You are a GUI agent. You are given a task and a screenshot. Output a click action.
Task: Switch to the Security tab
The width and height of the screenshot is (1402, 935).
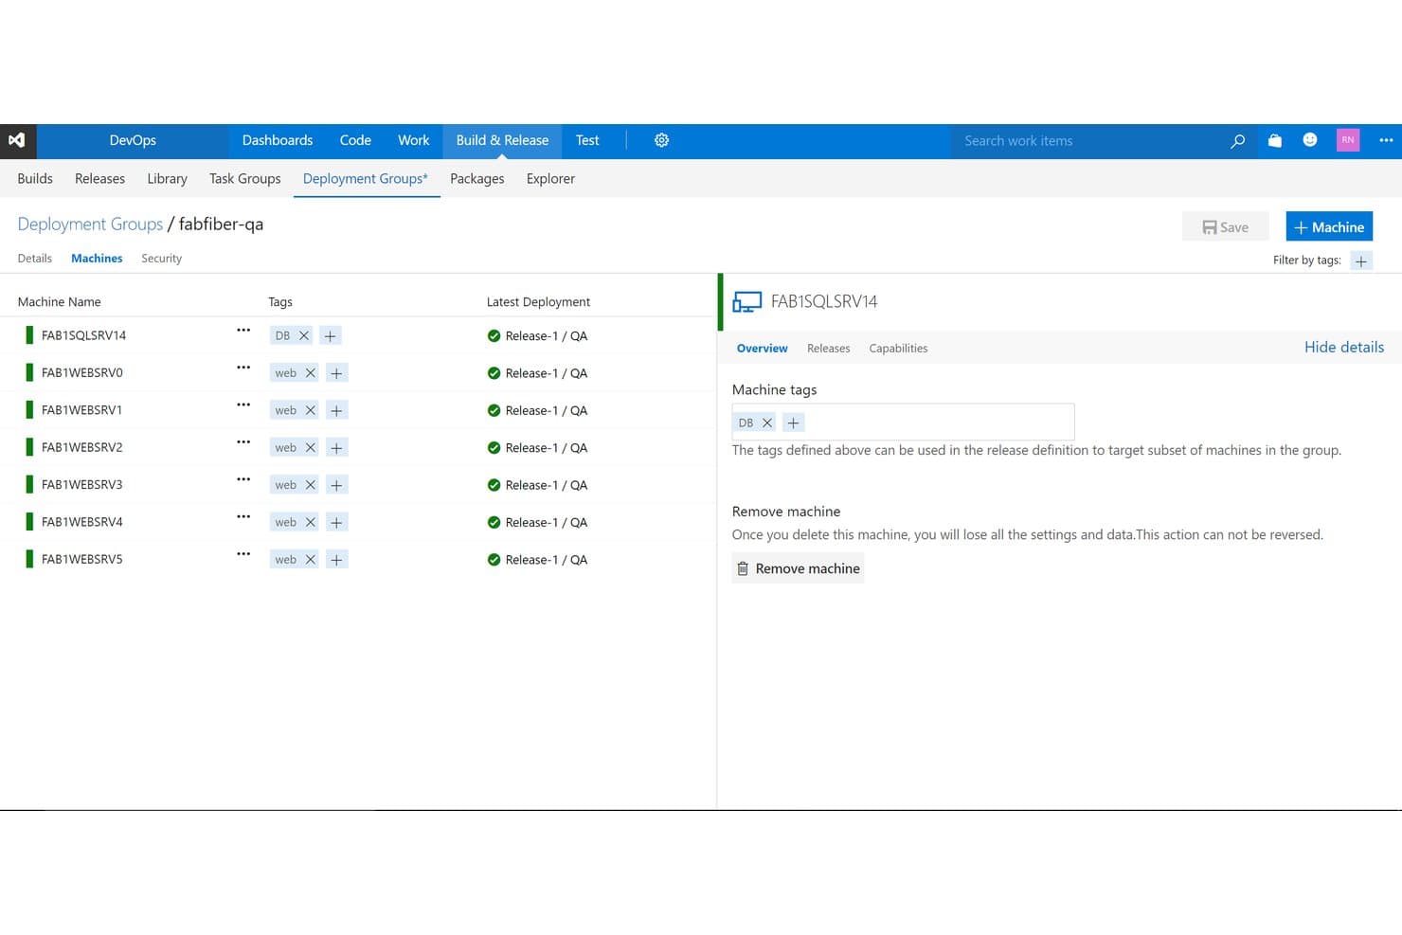click(161, 258)
